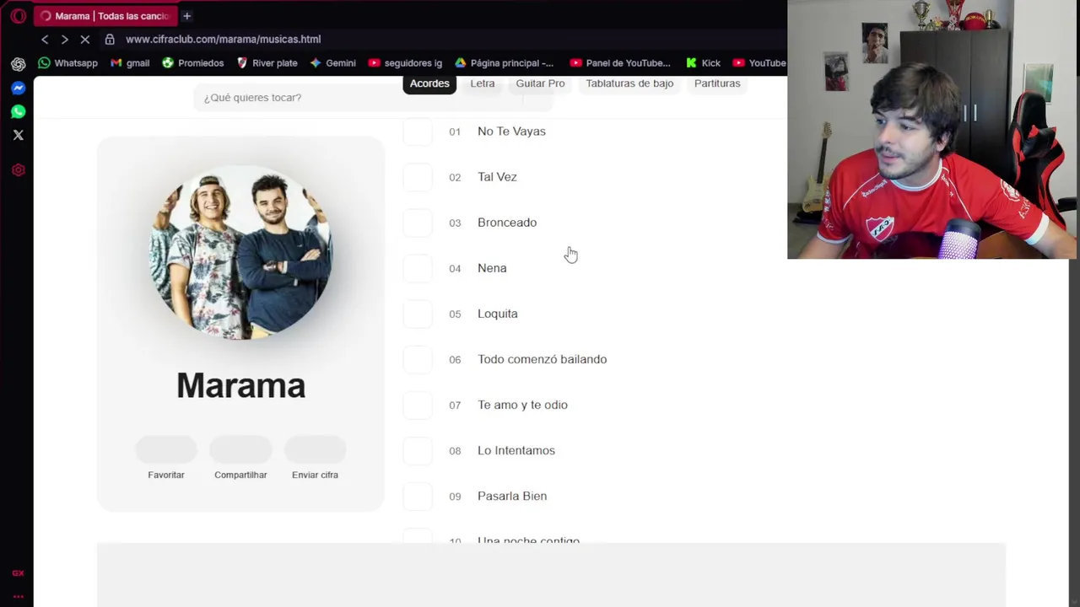
Task: Open Messenger in the Opera sidebar
Action: click(18, 88)
